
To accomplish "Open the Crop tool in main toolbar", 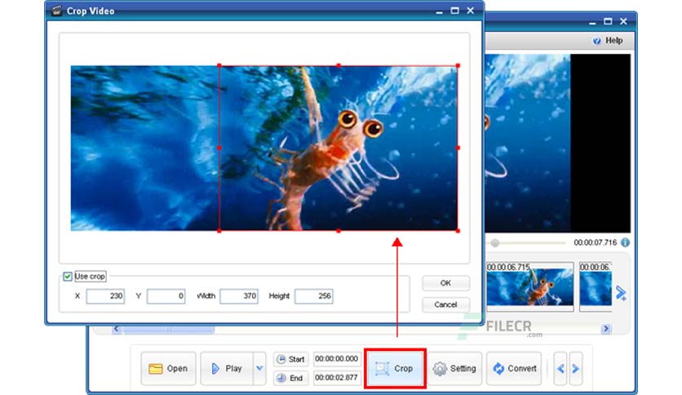I will click(395, 368).
